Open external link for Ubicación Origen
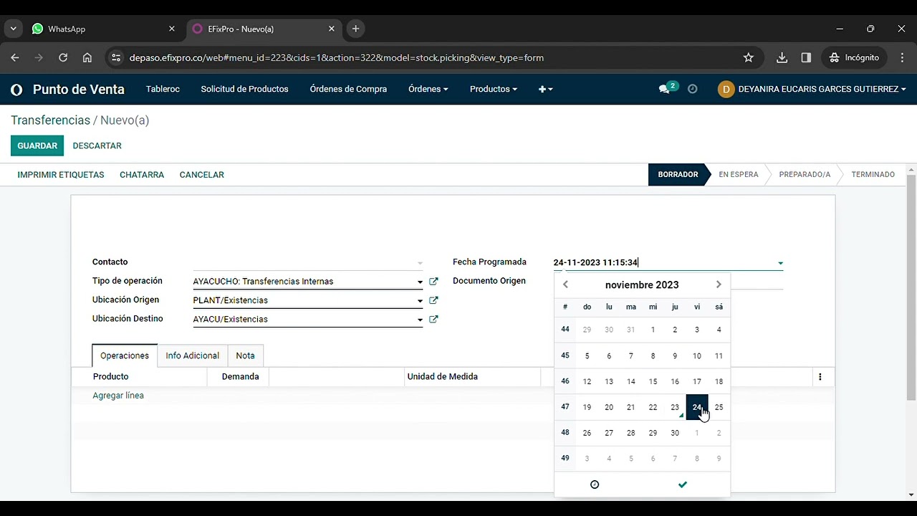The image size is (917, 516). click(x=433, y=300)
